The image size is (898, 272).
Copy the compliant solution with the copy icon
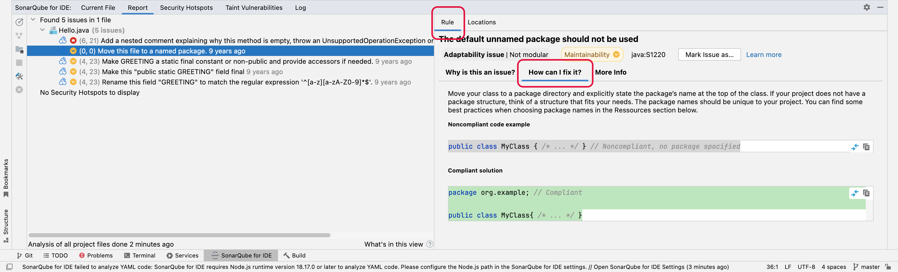(866, 193)
